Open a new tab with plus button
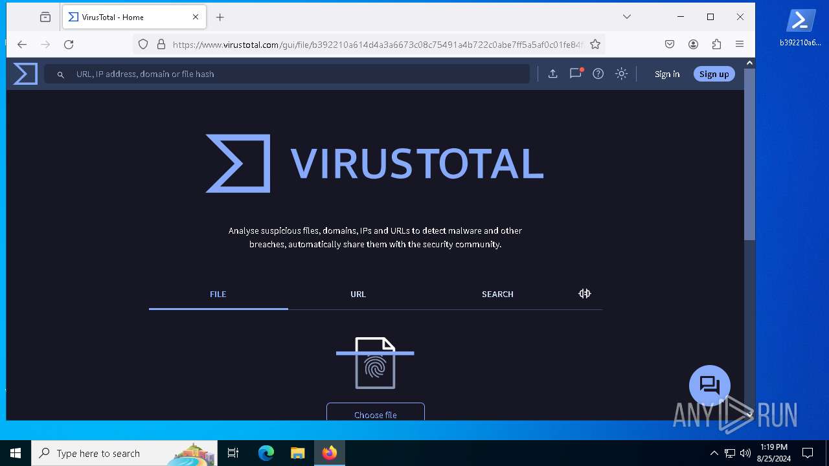This screenshot has width=829, height=466. pos(220,17)
